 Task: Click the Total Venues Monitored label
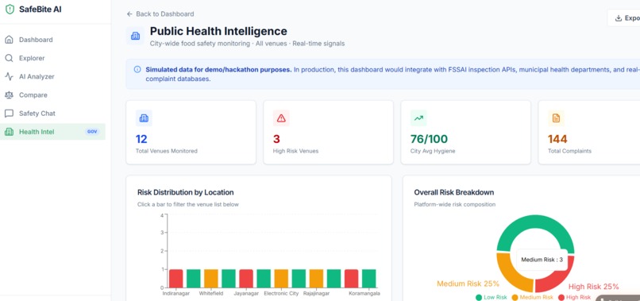[x=167, y=151]
